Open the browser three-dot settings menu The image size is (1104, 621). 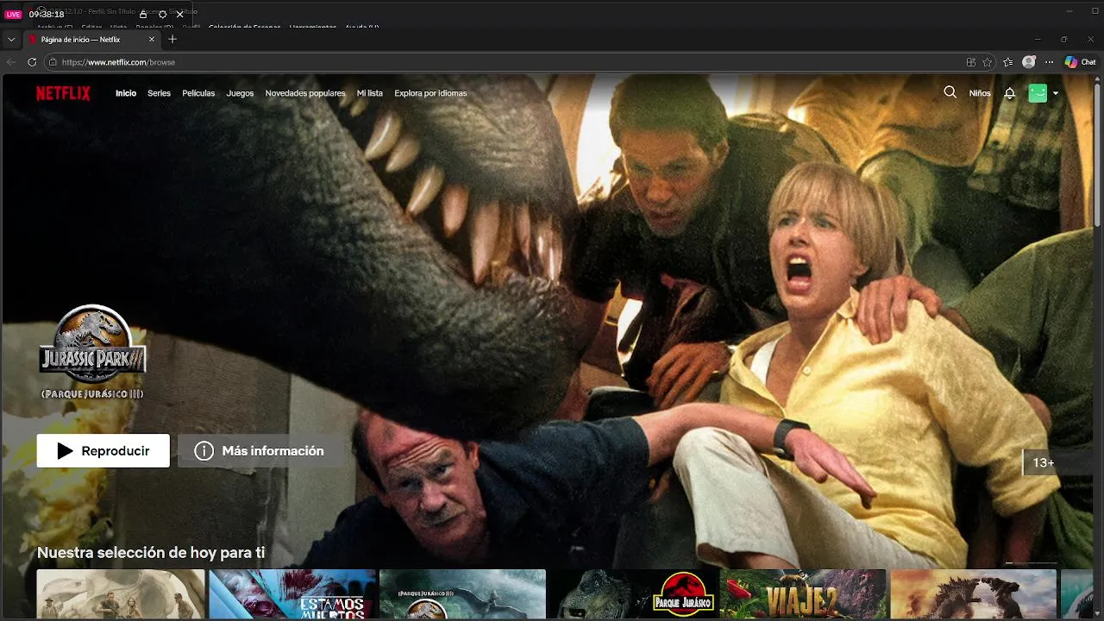tap(1049, 62)
